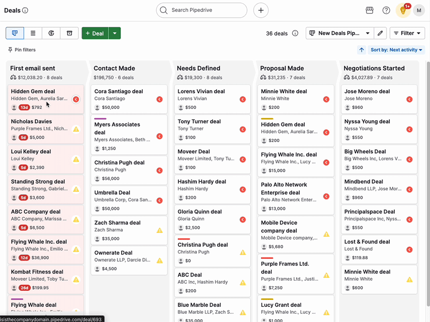The height and width of the screenshot is (322, 430).
Task: Click the 13d badge on Hidden Gem deal
Action: point(24,107)
